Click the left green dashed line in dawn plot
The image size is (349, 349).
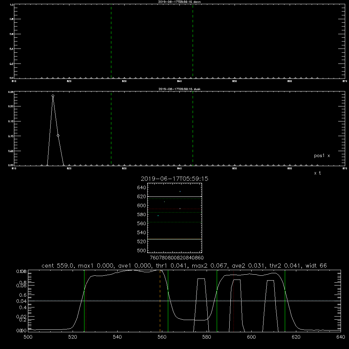pyautogui.click(x=111, y=41)
